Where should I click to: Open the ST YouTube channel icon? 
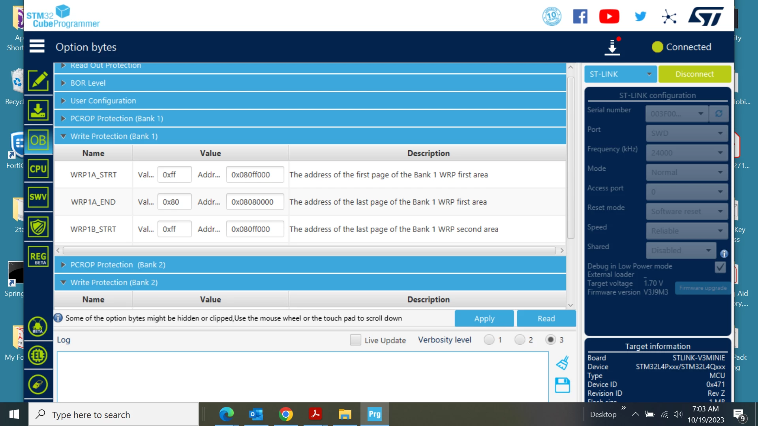pyautogui.click(x=609, y=17)
